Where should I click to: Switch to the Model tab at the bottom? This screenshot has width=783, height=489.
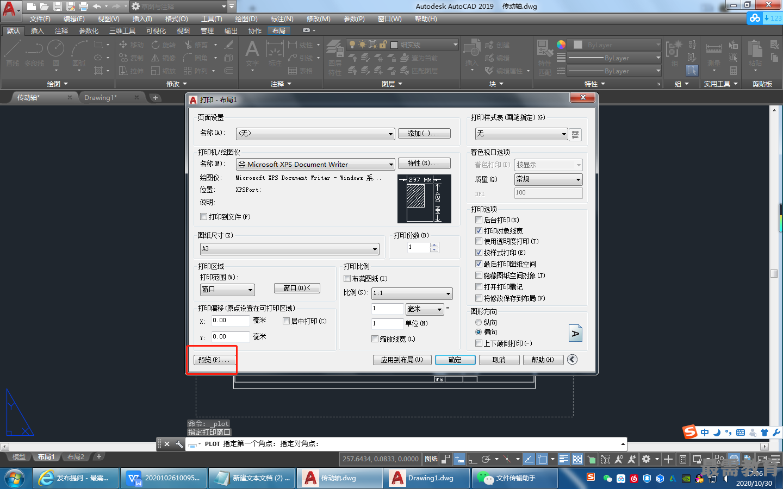(19, 457)
